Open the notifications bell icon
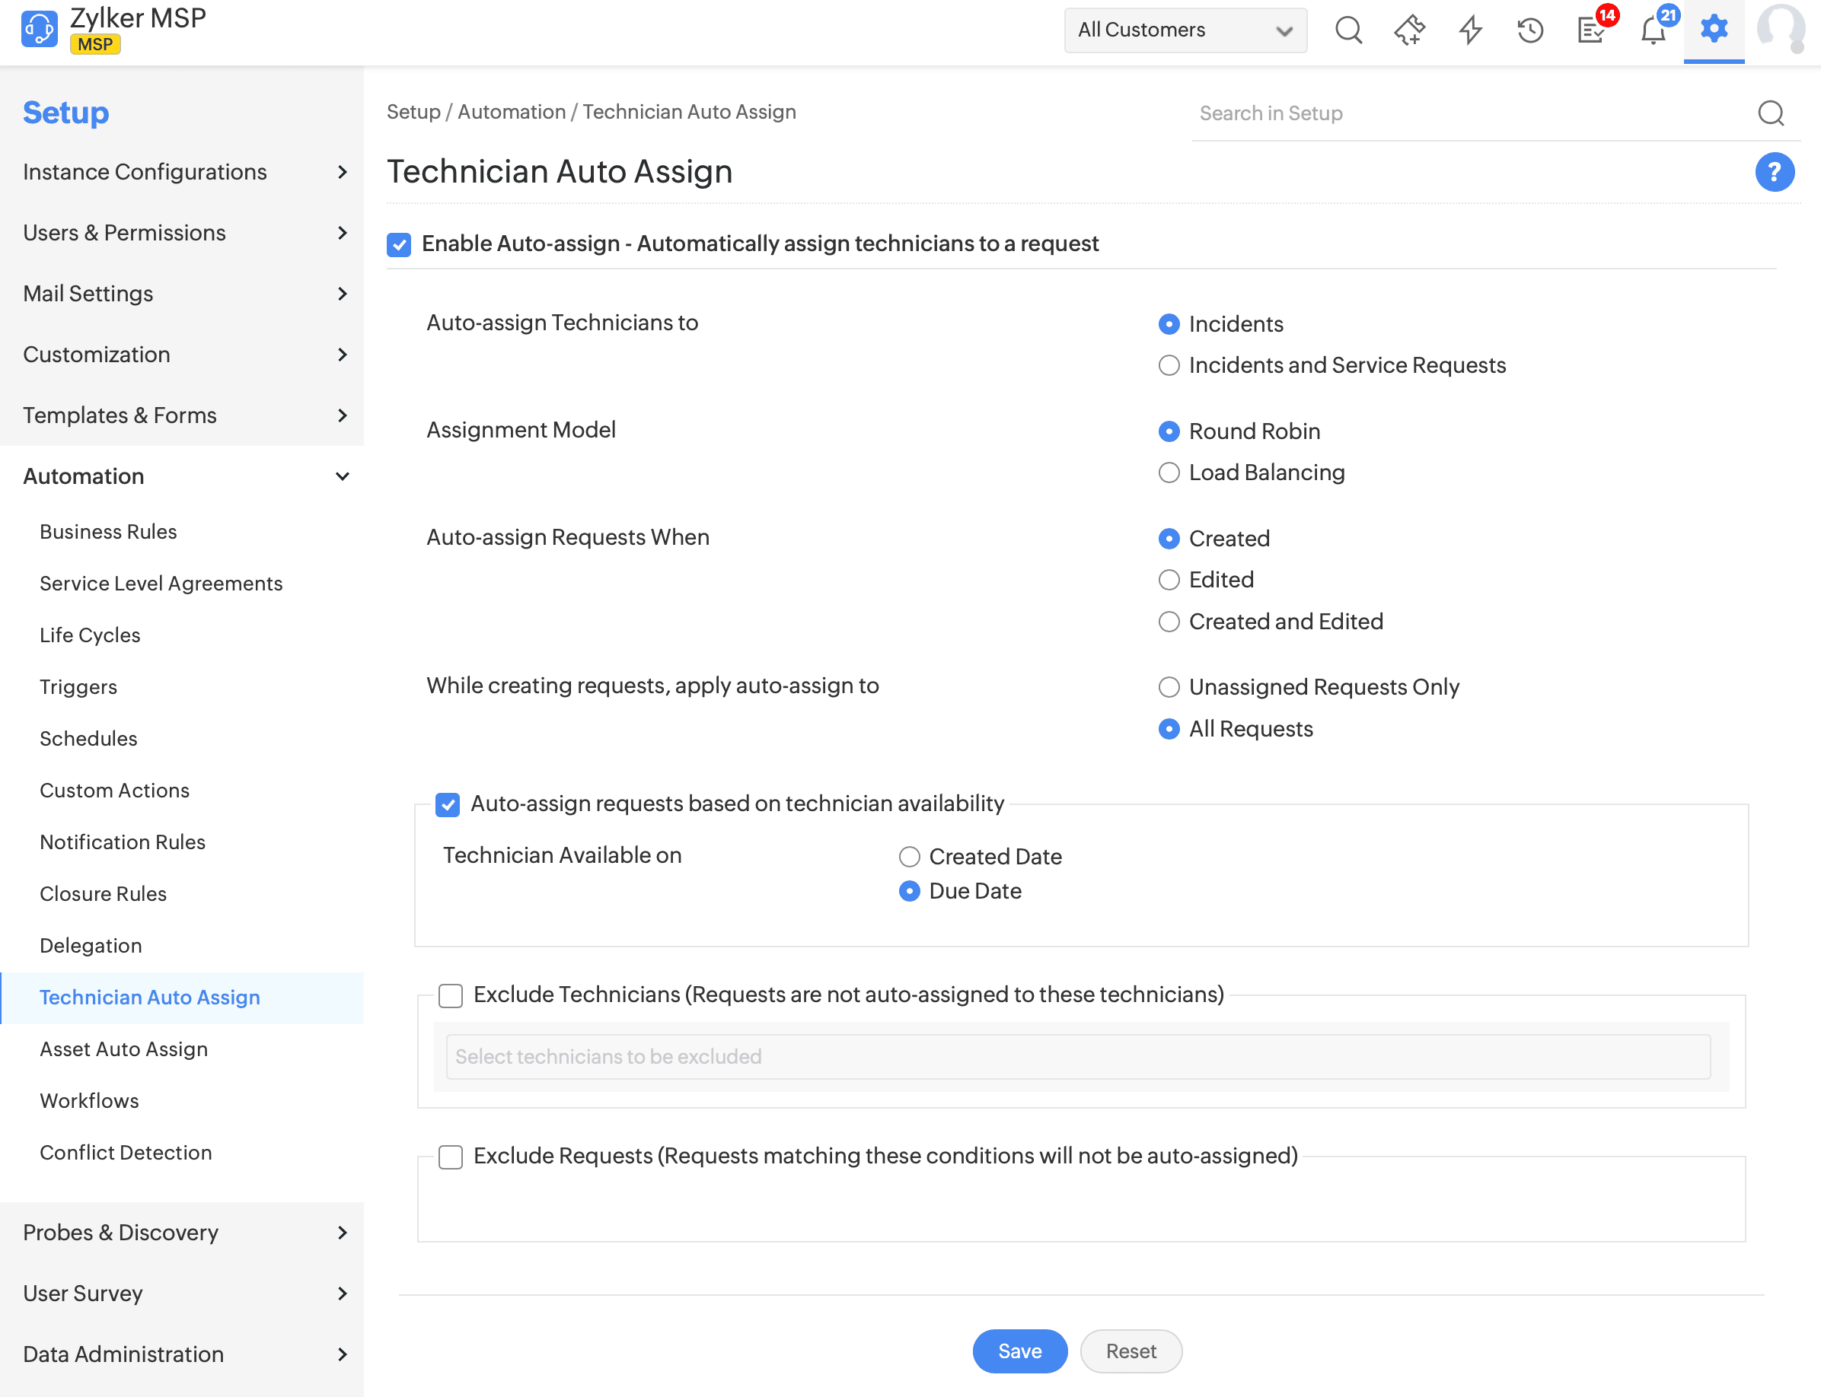 click(1652, 30)
